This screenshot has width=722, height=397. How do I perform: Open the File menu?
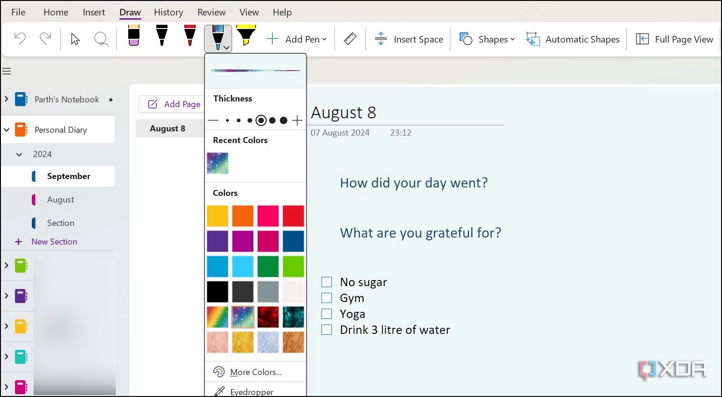(x=18, y=12)
